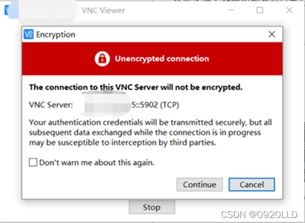The height and width of the screenshot is (223, 305).
Task: Click the "Unencrypted connection" banner text
Action: pyautogui.click(x=161, y=59)
